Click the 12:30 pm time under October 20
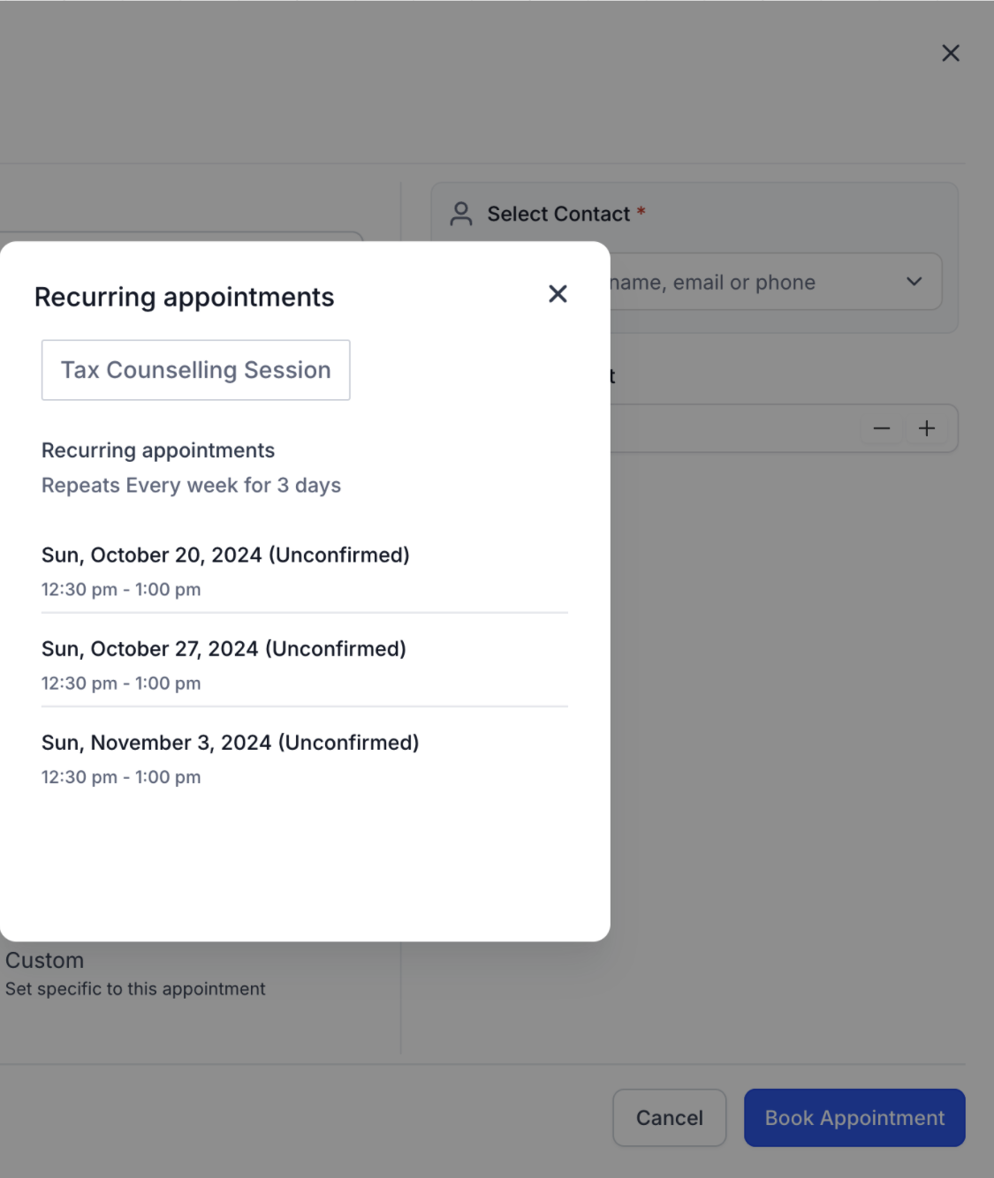The image size is (994, 1178). pyautogui.click(x=79, y=589)
